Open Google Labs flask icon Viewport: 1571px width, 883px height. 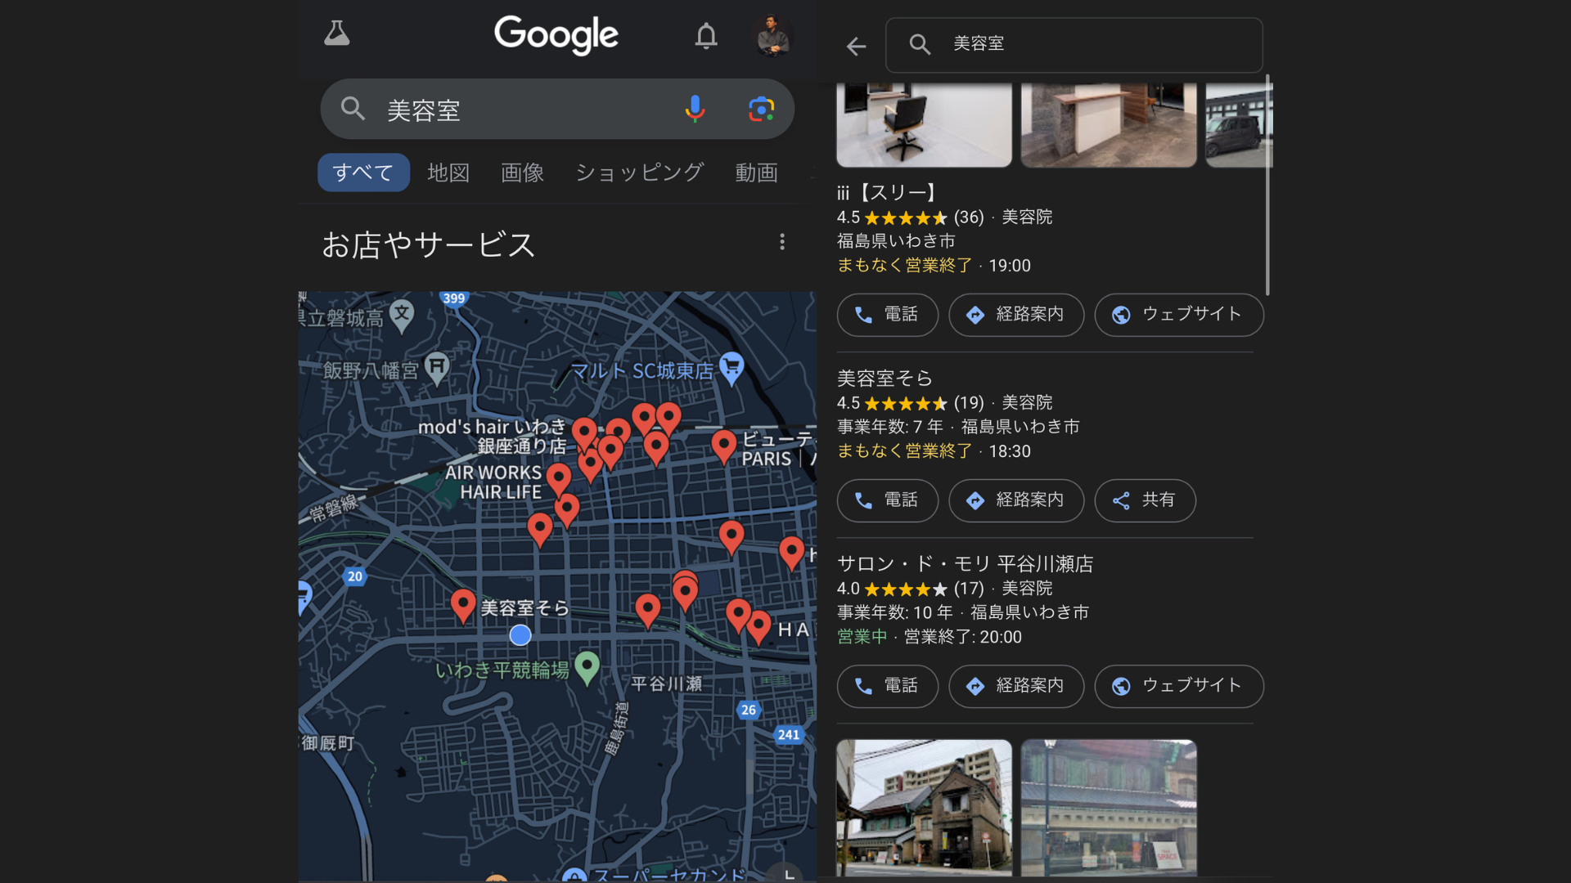(336, 34)
